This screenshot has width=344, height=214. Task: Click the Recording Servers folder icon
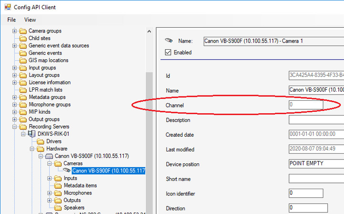[22, 127]
